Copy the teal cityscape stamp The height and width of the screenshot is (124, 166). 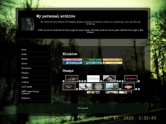112,87
